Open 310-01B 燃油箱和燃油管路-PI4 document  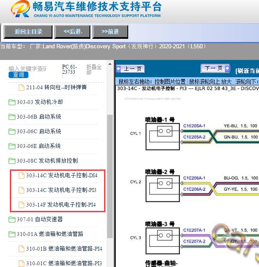click(64, 249)
